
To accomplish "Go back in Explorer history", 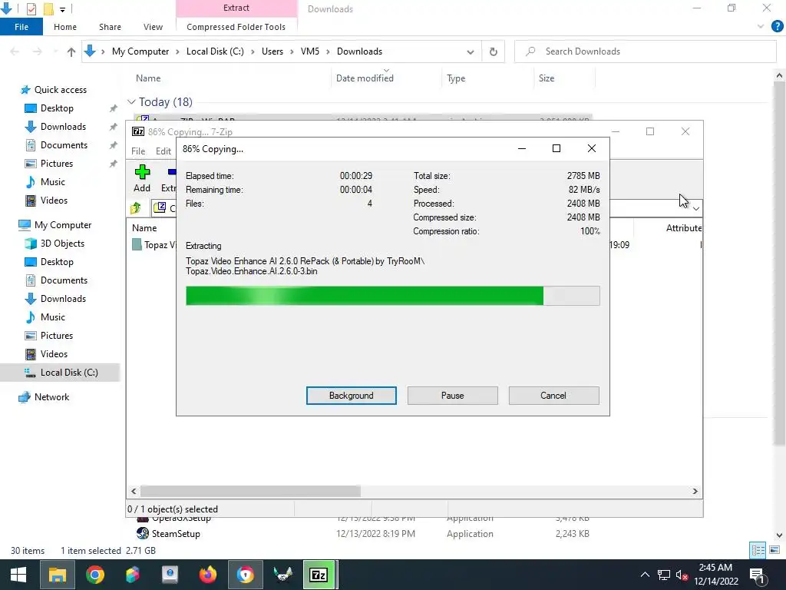I will click(x=15, y=51).
